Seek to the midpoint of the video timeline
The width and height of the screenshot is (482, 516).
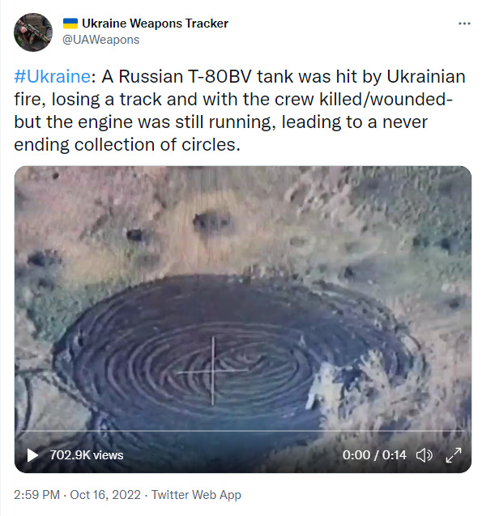point(243,430)
